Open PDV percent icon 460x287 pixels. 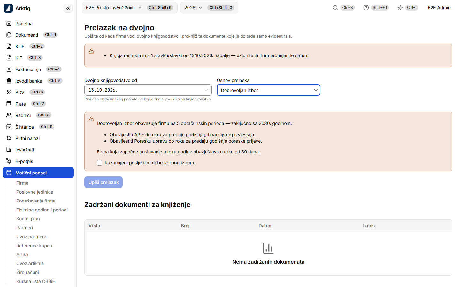click(x=9, y=92)
